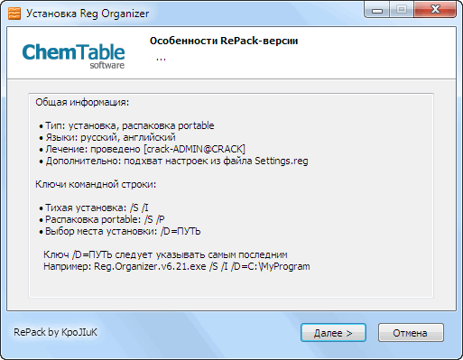Select the Тип: установка, распаковка portable line

point(126,125)
